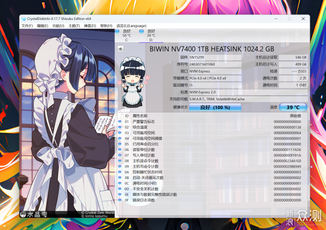The height and width of the screenshot is (230, 326).
Task: Open the 主题(T) menu
Action: (x=74, y=26)
